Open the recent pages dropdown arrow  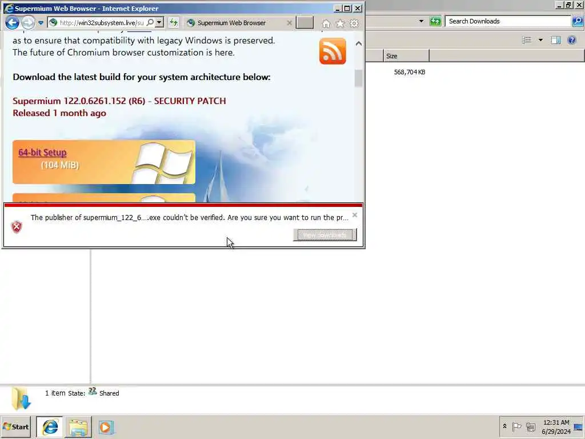41,23
